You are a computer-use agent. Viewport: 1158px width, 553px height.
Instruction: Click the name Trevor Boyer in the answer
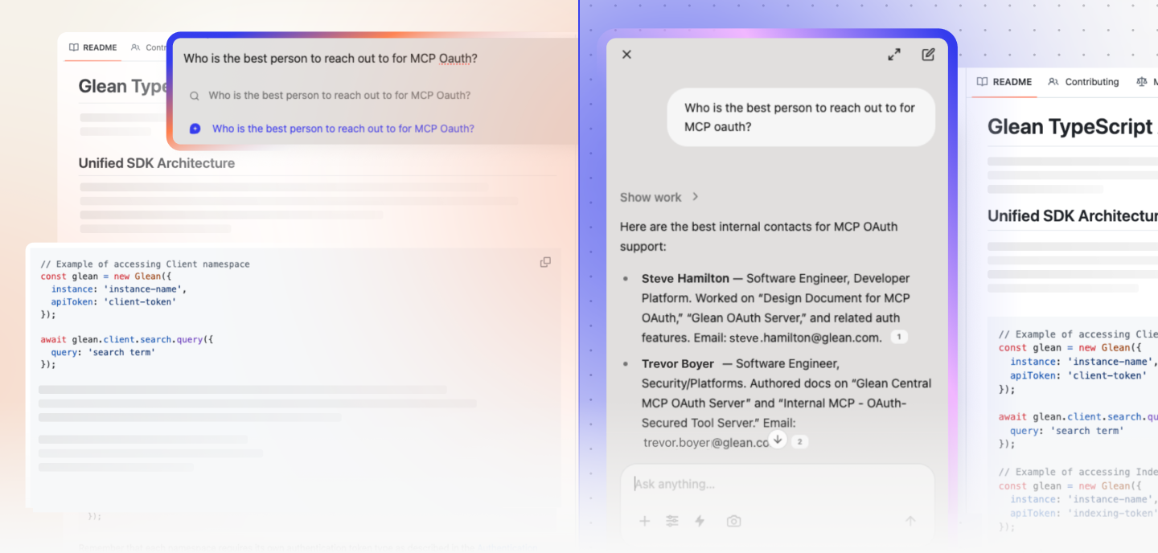[x=678, y=363]
